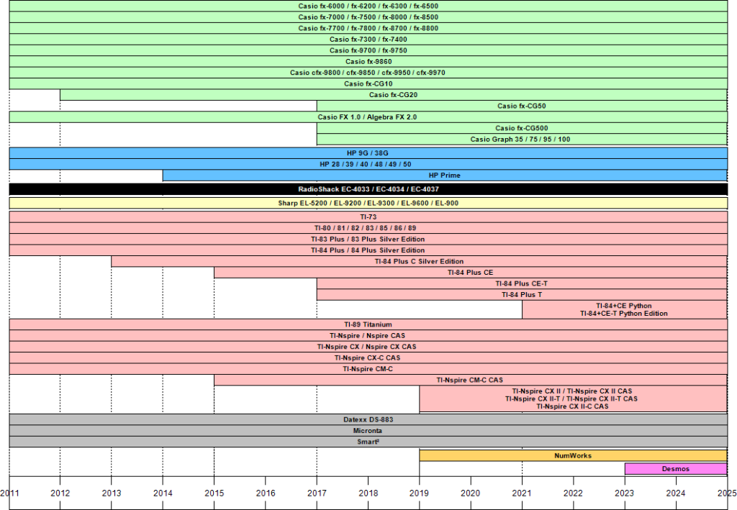Viewport: 737px width, 510px height.
Task: Select the 2022 axis label
Action: [x=574, y=493]
